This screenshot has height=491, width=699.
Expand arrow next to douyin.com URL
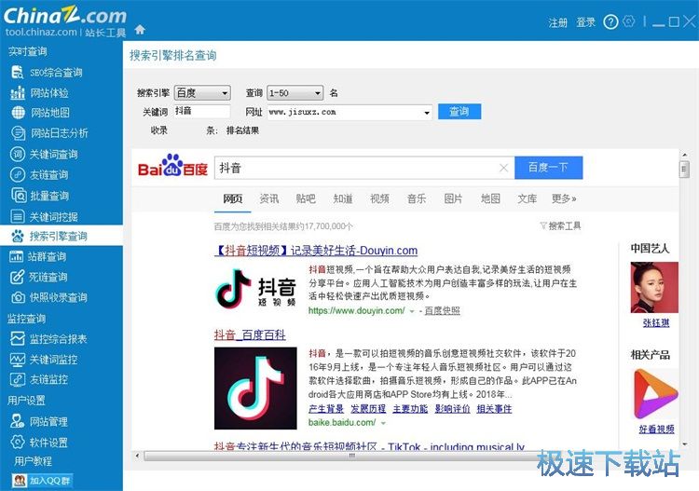412,311
